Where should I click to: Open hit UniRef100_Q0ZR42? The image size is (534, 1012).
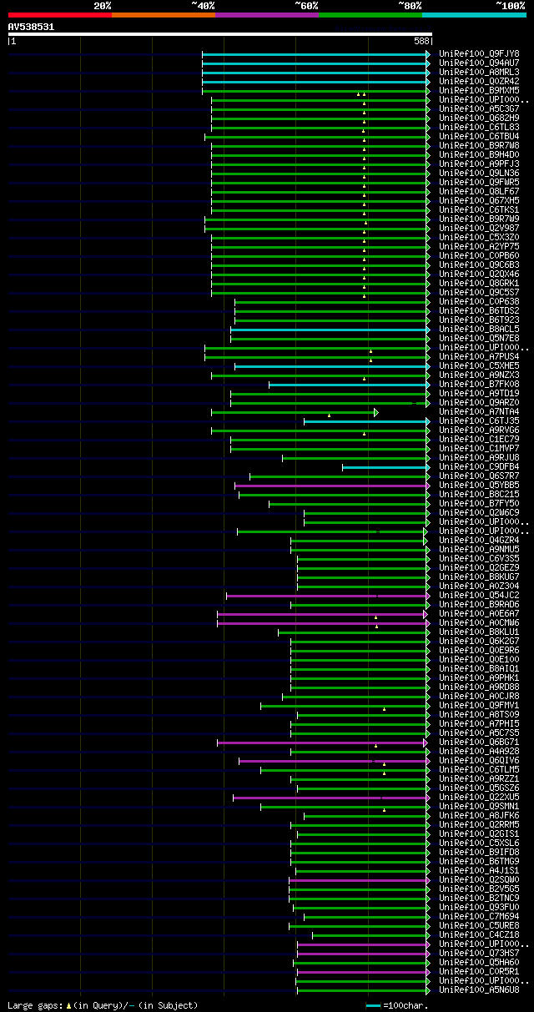479,81
